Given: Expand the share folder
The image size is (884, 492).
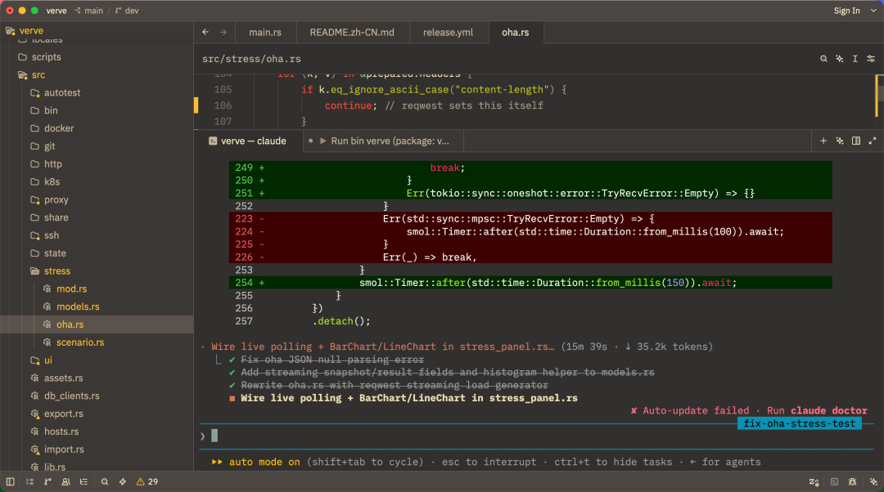Looking at the screenshot, I should [x=97, y=217].
